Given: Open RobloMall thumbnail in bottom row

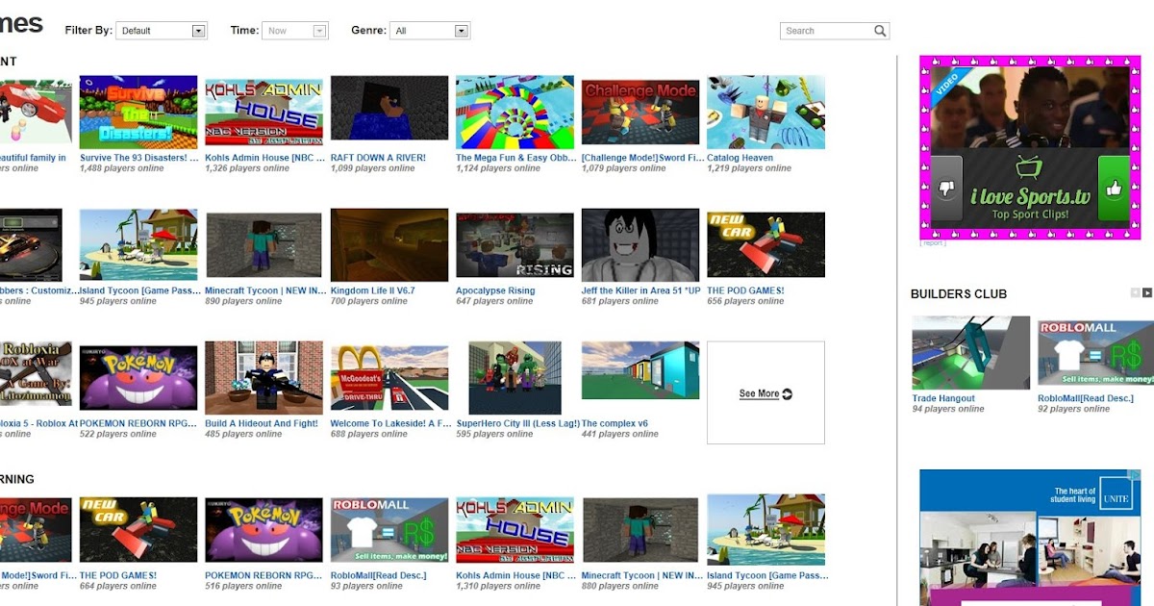Looking at the screenshot, I should tap(389, 530).
